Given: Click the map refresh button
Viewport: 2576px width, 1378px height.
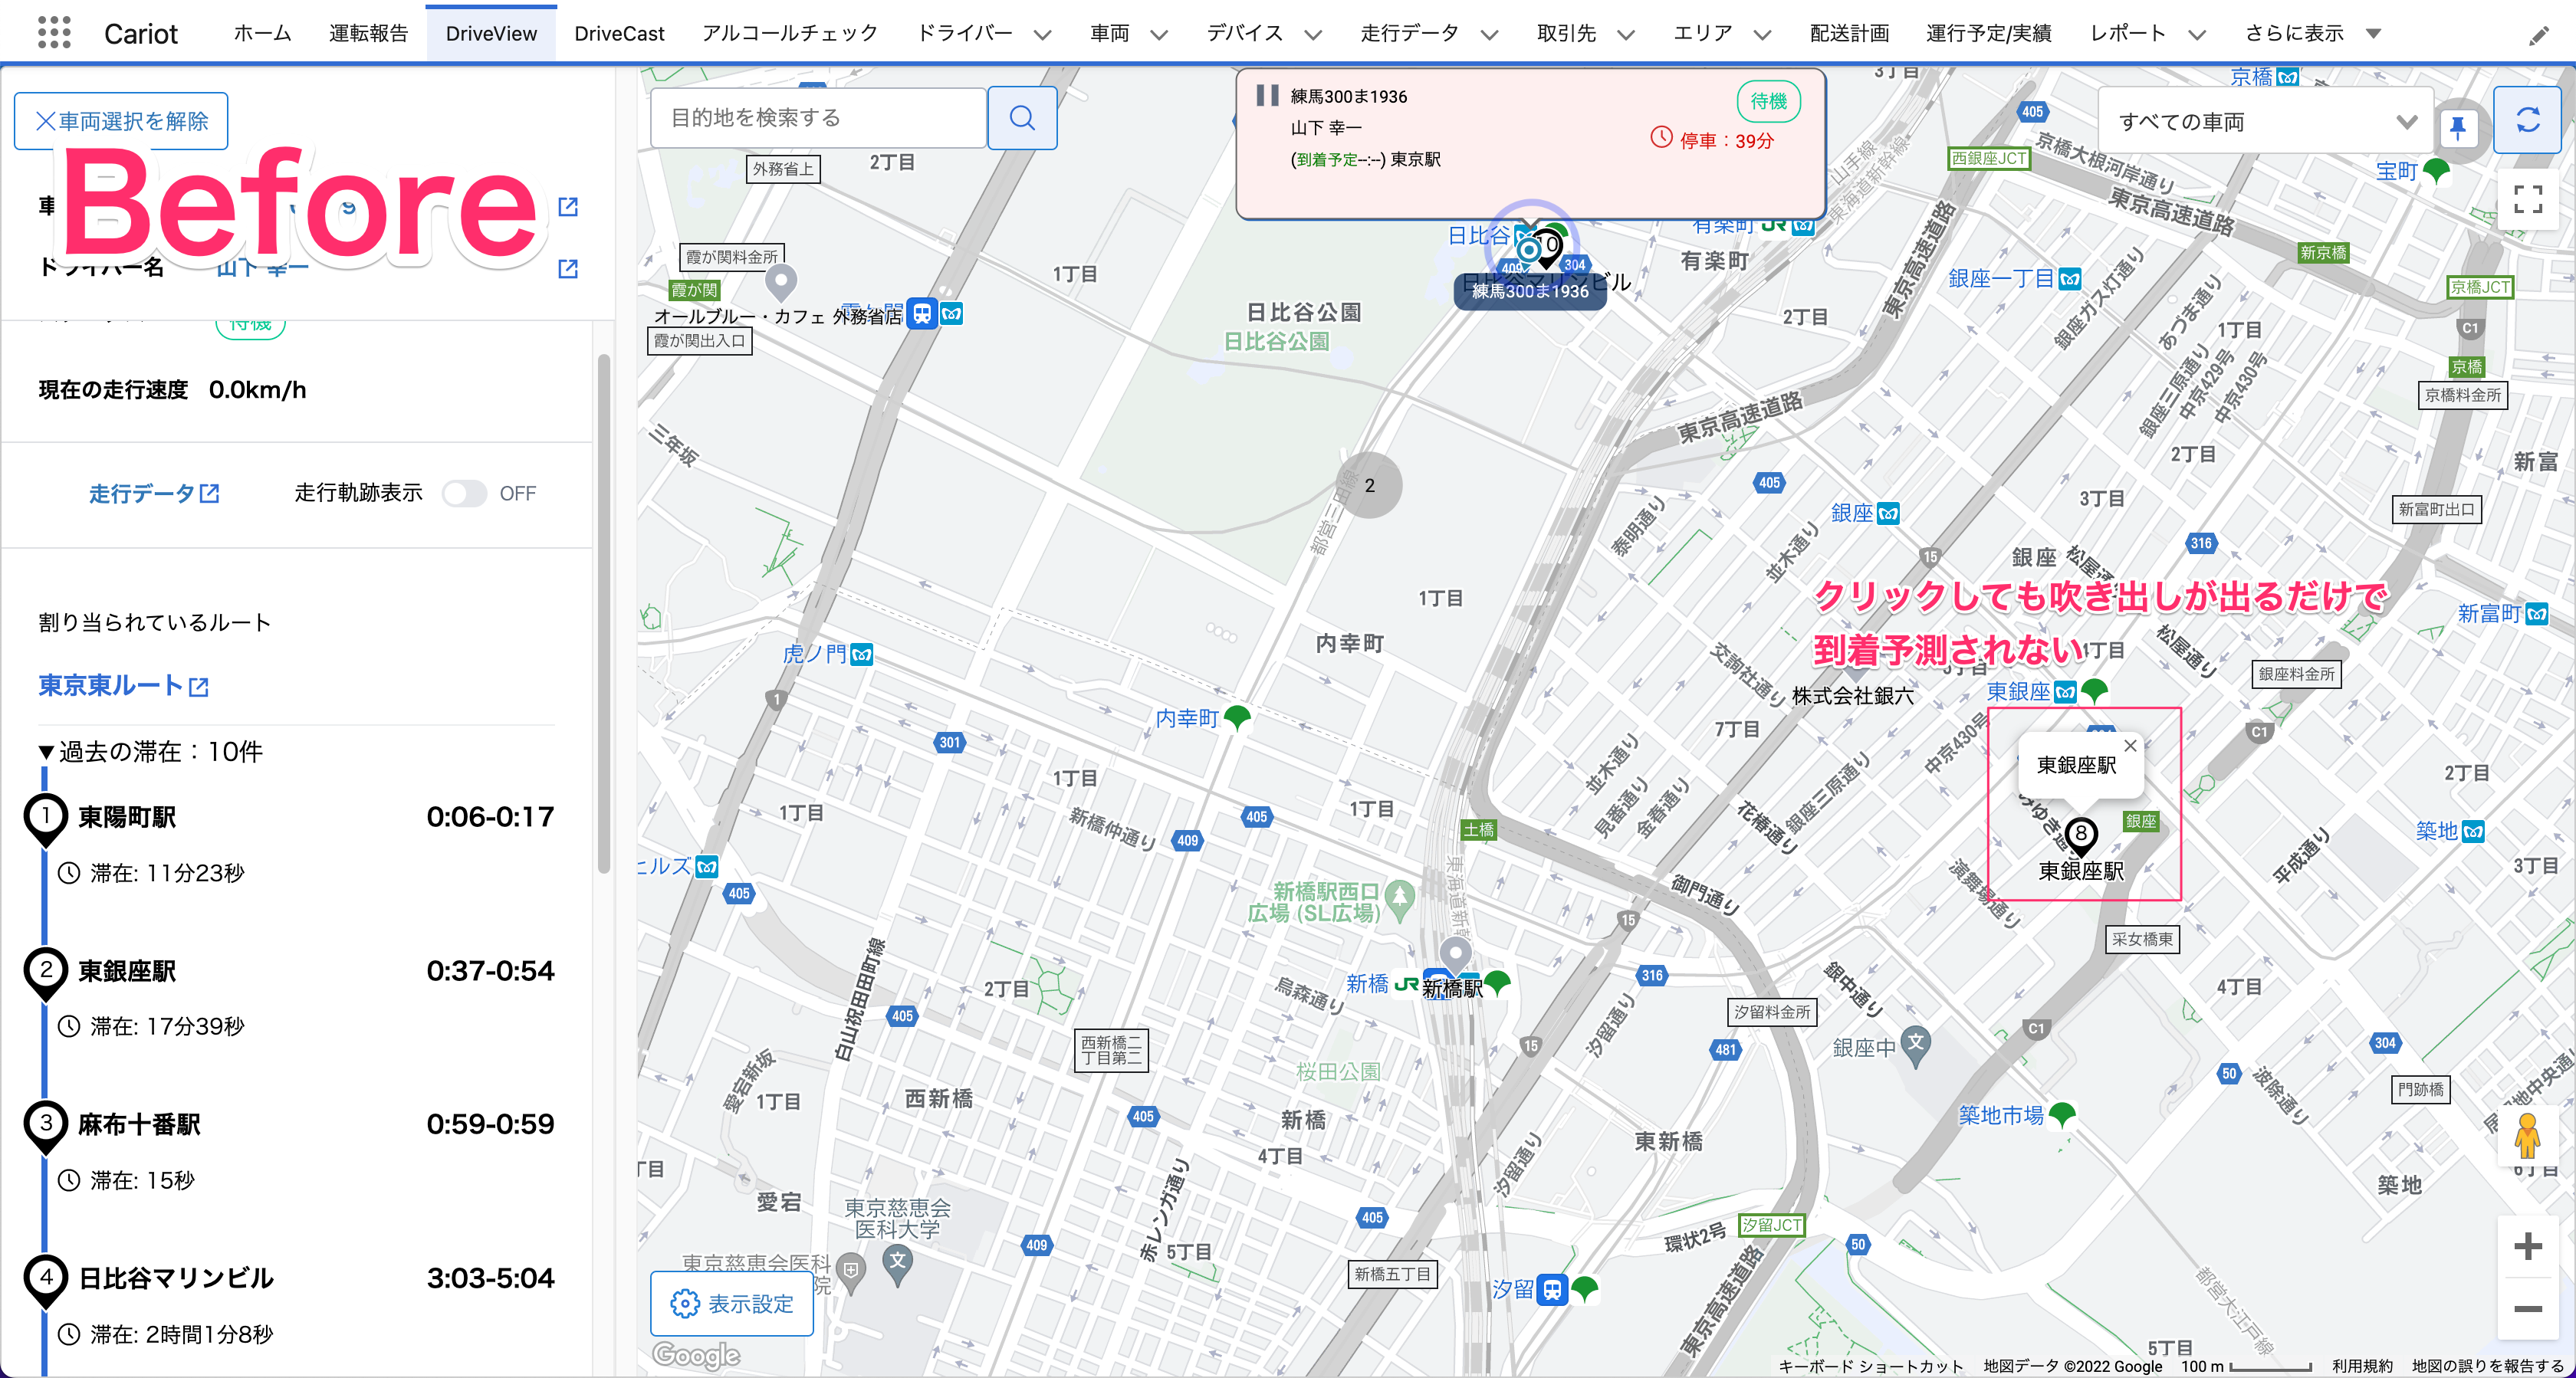Looking at the screenshot, I should [2527, 120].
